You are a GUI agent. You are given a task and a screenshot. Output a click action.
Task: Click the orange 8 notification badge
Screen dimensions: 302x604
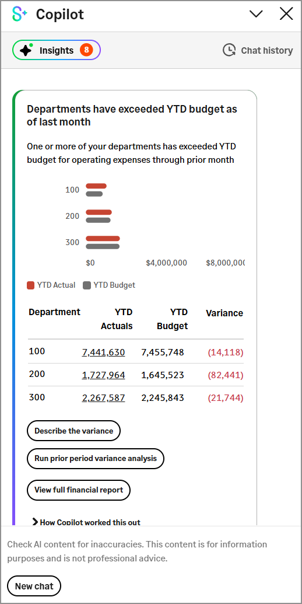[x=86, y=50]
